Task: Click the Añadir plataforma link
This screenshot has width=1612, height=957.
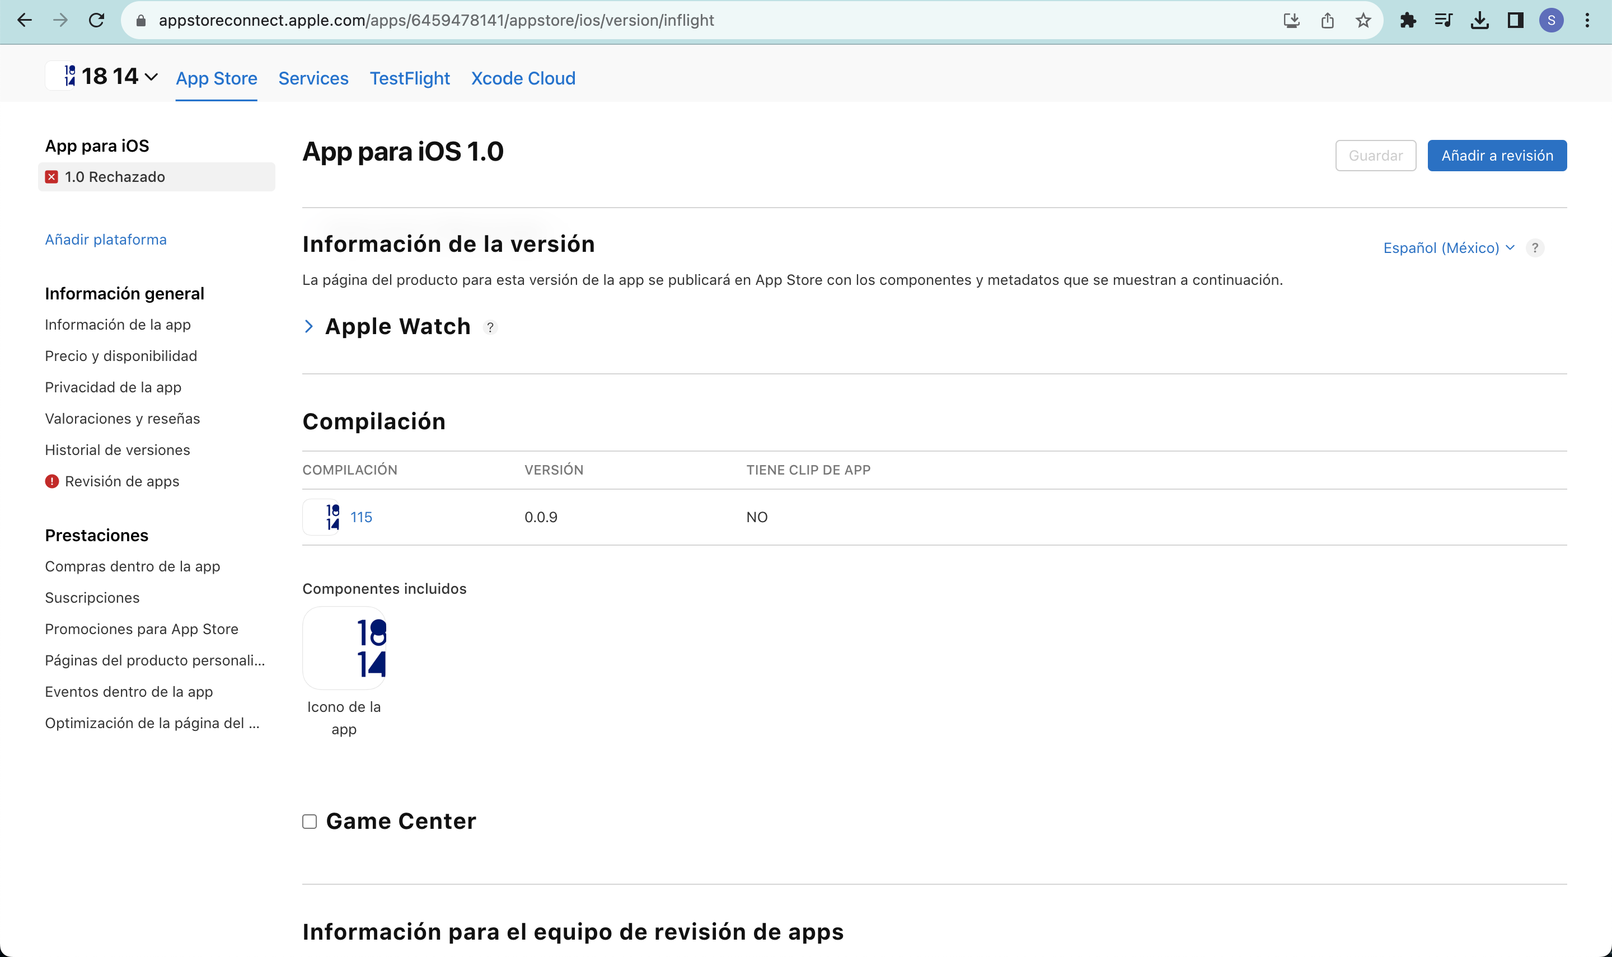Action: click(106, 240)
